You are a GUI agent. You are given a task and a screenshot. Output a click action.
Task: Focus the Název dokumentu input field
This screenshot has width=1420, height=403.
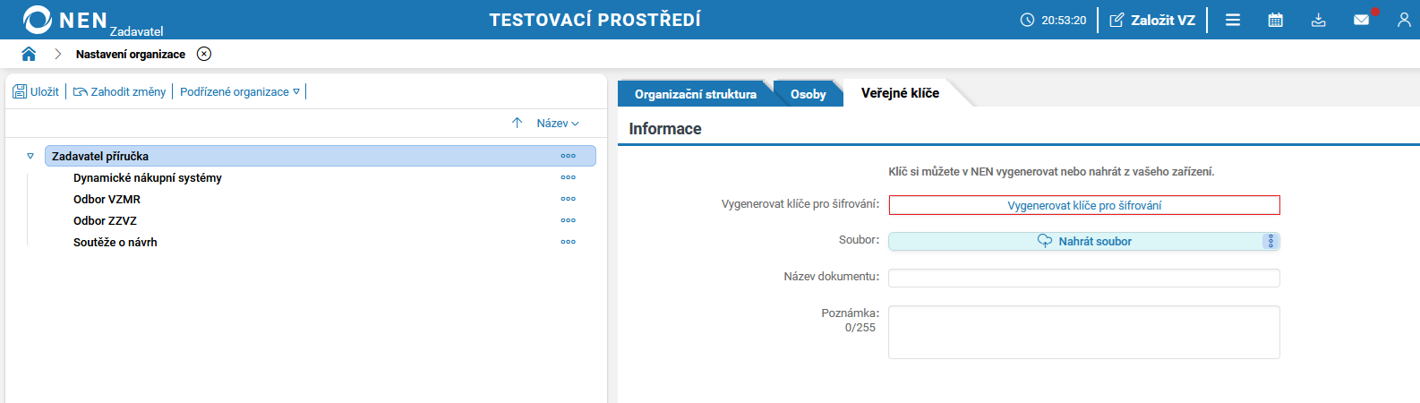click(1084, 278)
